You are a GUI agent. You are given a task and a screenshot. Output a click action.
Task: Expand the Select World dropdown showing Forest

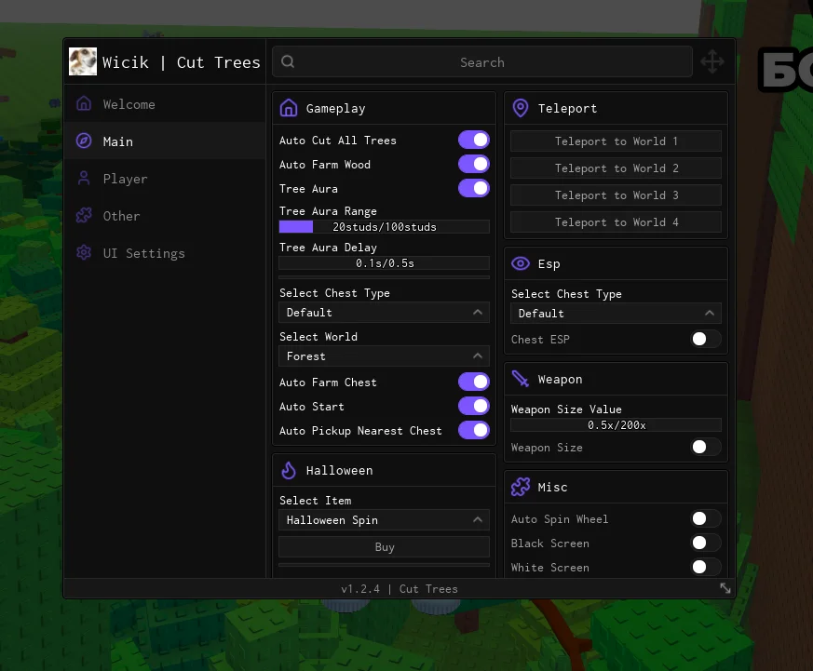pos(384,356)
